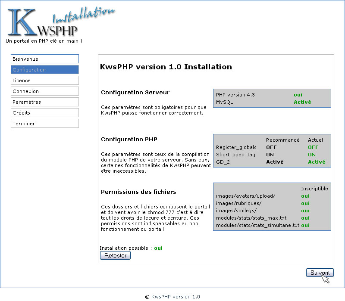Jump to the Terminer step
Viewport: 345px width, 301px height.
click(45, 124)
